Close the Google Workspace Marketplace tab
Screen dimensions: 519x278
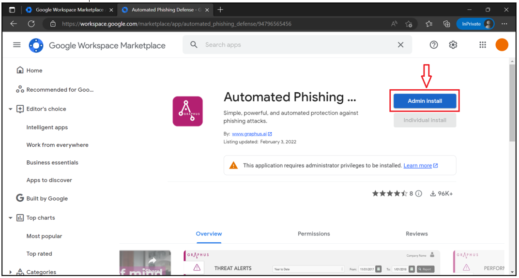pyautogui.click(x=111, y=10)
